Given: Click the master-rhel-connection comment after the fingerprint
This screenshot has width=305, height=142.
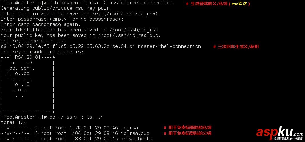Looking at the screenshot, I should click(x=169, y=46).
